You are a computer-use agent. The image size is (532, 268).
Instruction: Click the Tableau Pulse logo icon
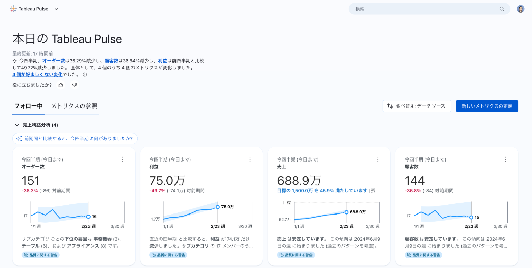(x=13, y=9)
